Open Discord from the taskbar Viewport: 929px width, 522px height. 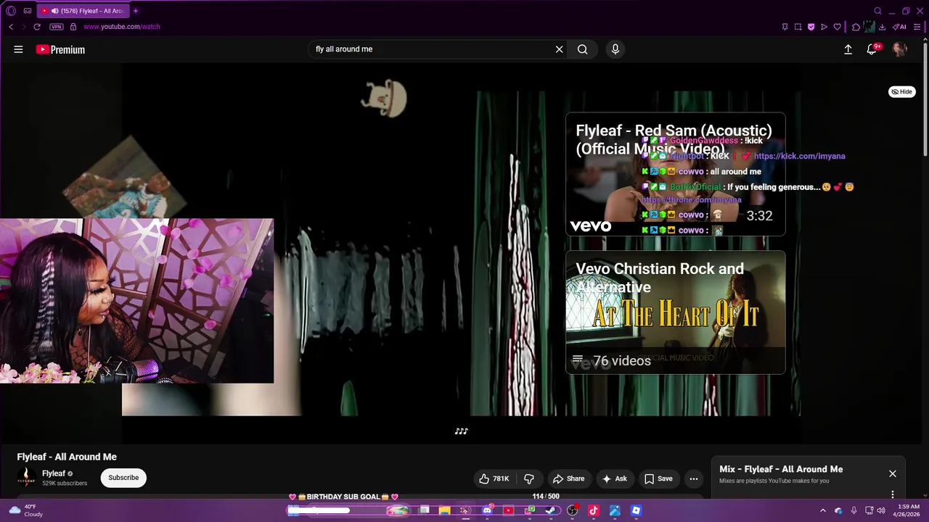click(x=487, y=510)
